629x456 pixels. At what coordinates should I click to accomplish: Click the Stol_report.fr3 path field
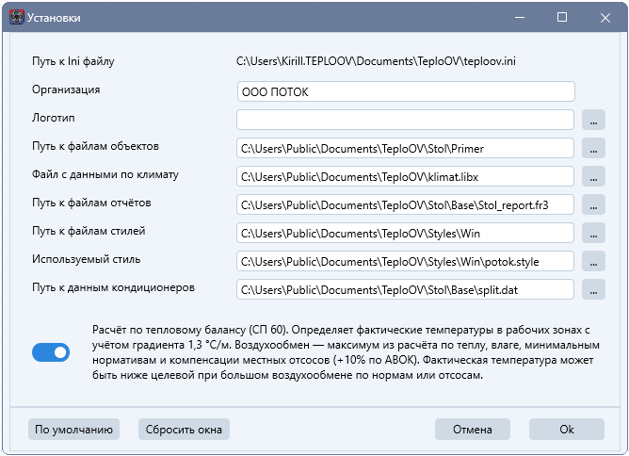click(x=405, y=204)
